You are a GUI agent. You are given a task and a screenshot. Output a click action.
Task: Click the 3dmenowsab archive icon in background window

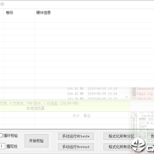coord(134,89)
